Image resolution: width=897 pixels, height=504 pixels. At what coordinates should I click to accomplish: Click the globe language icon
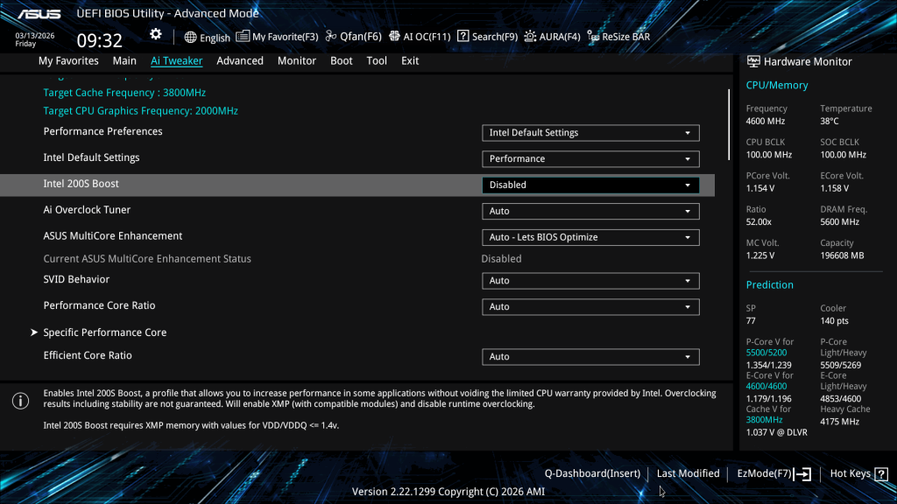pos(191,38)
